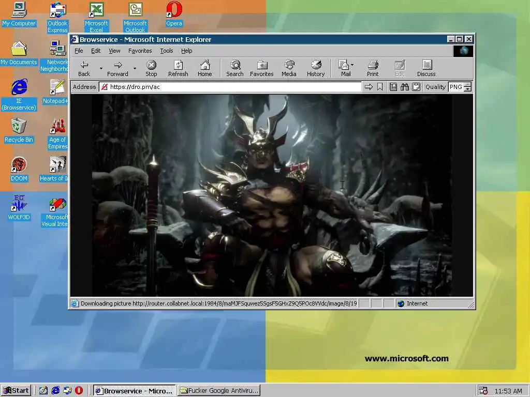This screenshot has width=530, height=397.
Task: Select the Opera desktop shortcut
Action: 174,14
